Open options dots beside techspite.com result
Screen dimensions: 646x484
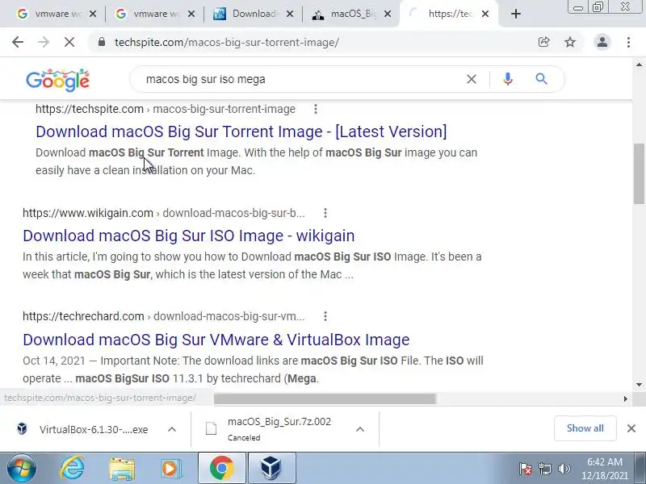[316, 109]
